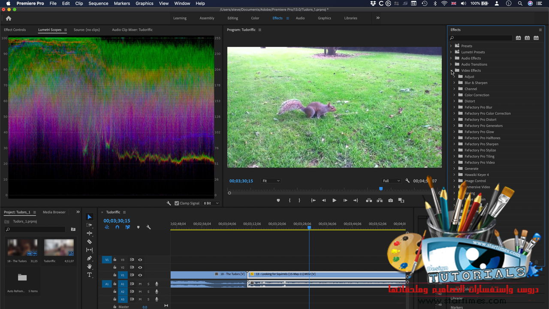Open the Markers menu
549x309 pixels.
pos(122,3)
